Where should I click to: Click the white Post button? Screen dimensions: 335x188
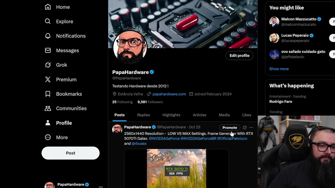(70, 153)
